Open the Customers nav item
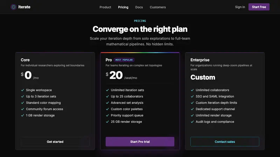 tap(158, 7)
